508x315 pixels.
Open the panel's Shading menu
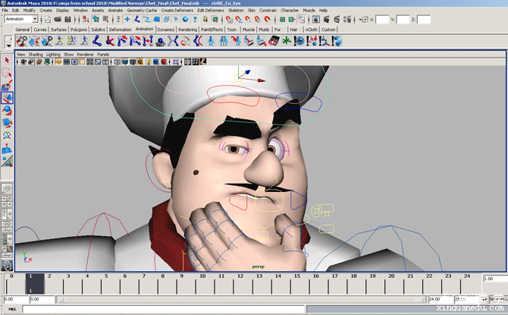coord(36,54)
